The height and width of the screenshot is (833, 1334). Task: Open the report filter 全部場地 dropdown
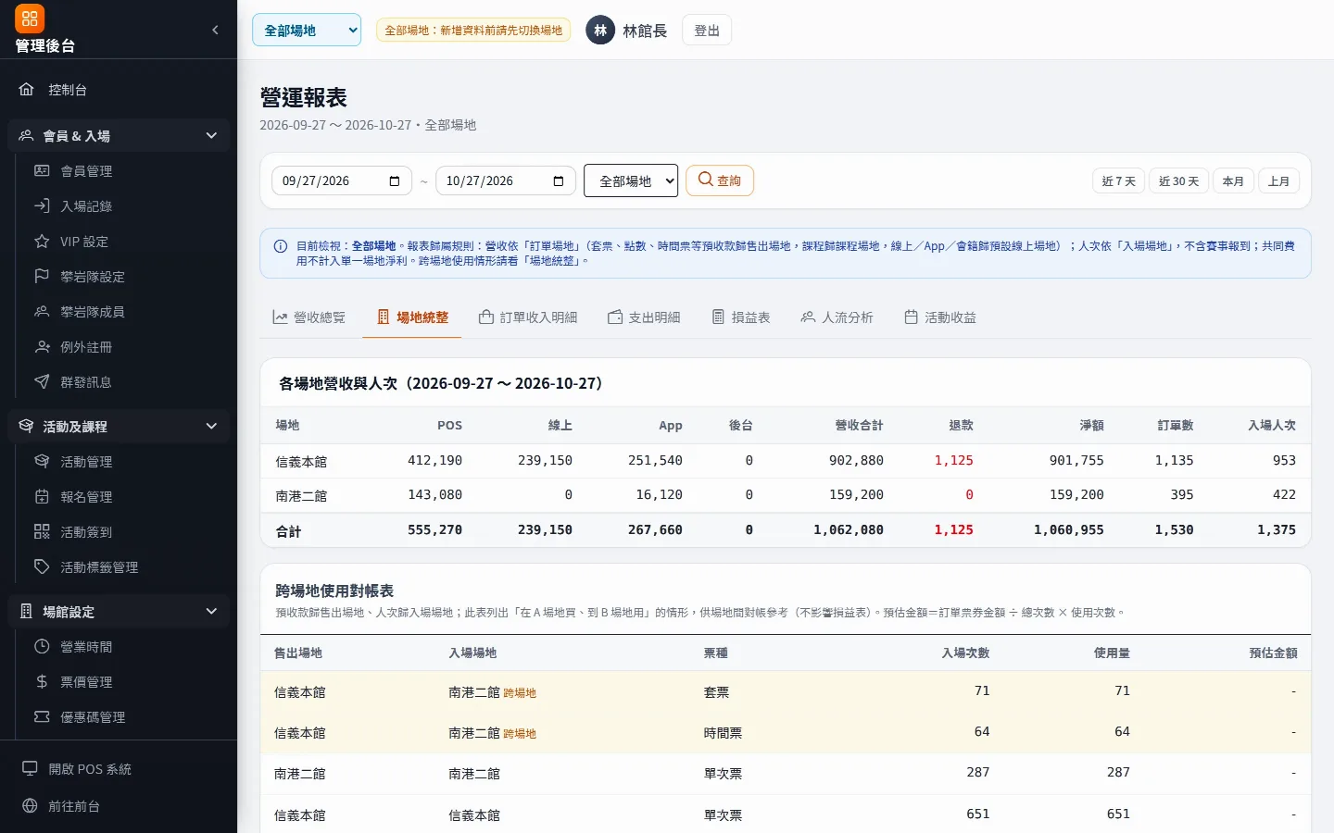tap(631, 180)
